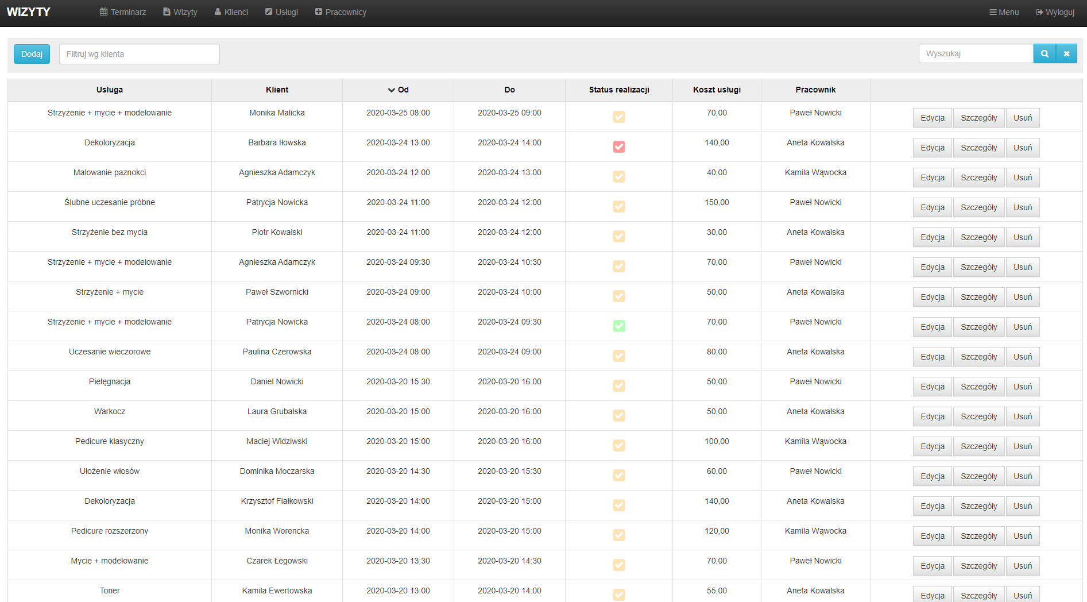Log out using Wyloguj
The image size is (1087, 602).
pyautogui.click(x=1055, y=12)
